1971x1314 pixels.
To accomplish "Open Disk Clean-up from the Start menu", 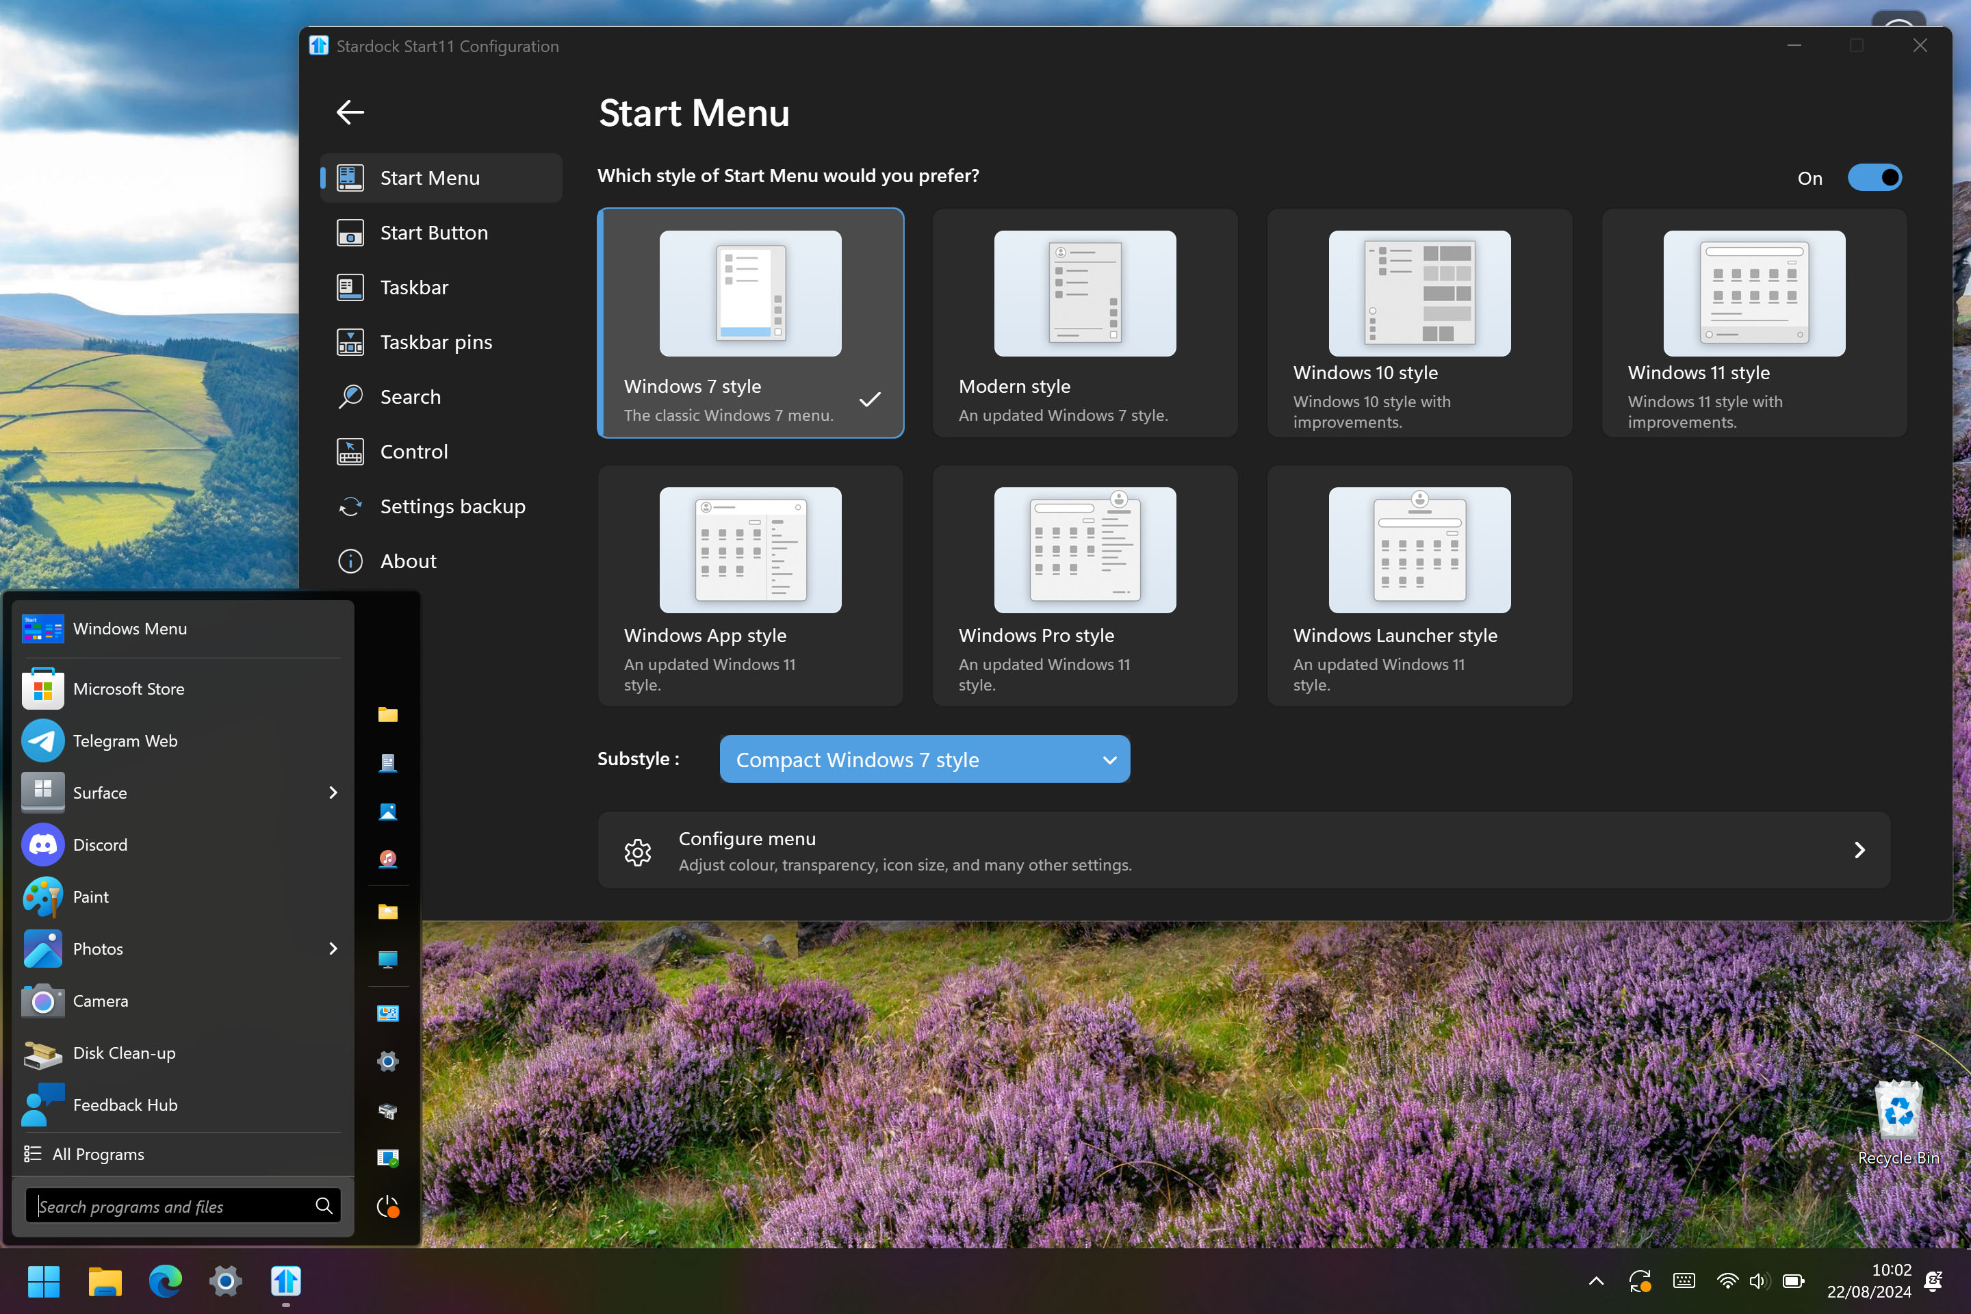I will [183, 1053].
